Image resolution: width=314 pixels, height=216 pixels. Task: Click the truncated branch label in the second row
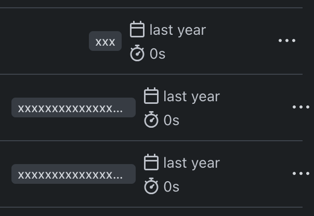(x=73, y=108)
